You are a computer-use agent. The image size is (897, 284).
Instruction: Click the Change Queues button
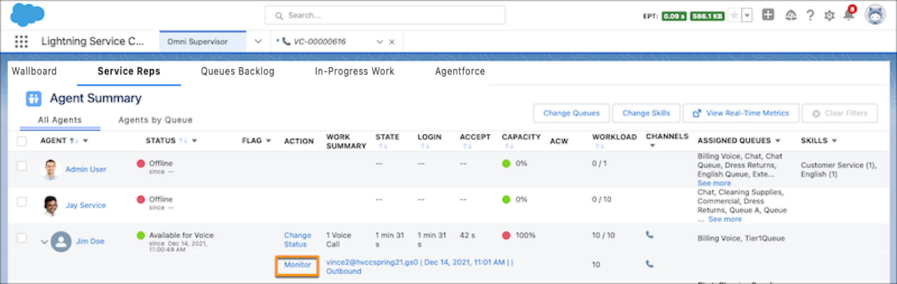tap(571, 113)
